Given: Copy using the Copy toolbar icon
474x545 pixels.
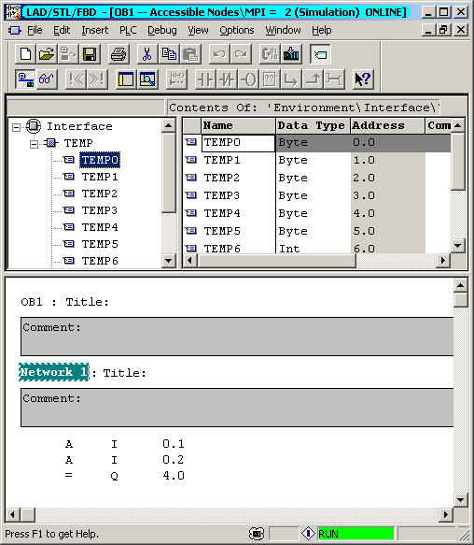Looking at the screenshot, I should [x=169, y=54].
